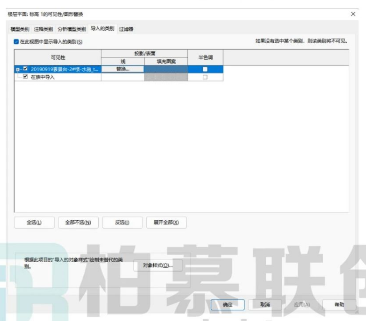Go to the 过滤器 tab

tap(126, 29)
